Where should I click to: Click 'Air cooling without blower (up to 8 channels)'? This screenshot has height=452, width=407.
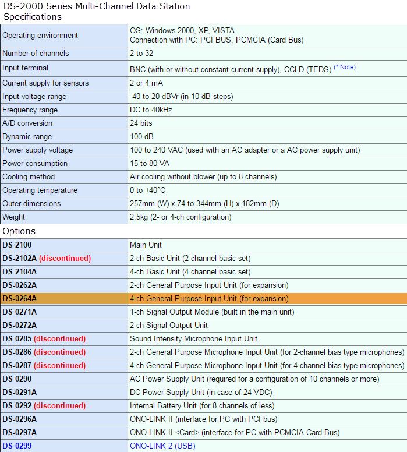(x=203, y=176)
